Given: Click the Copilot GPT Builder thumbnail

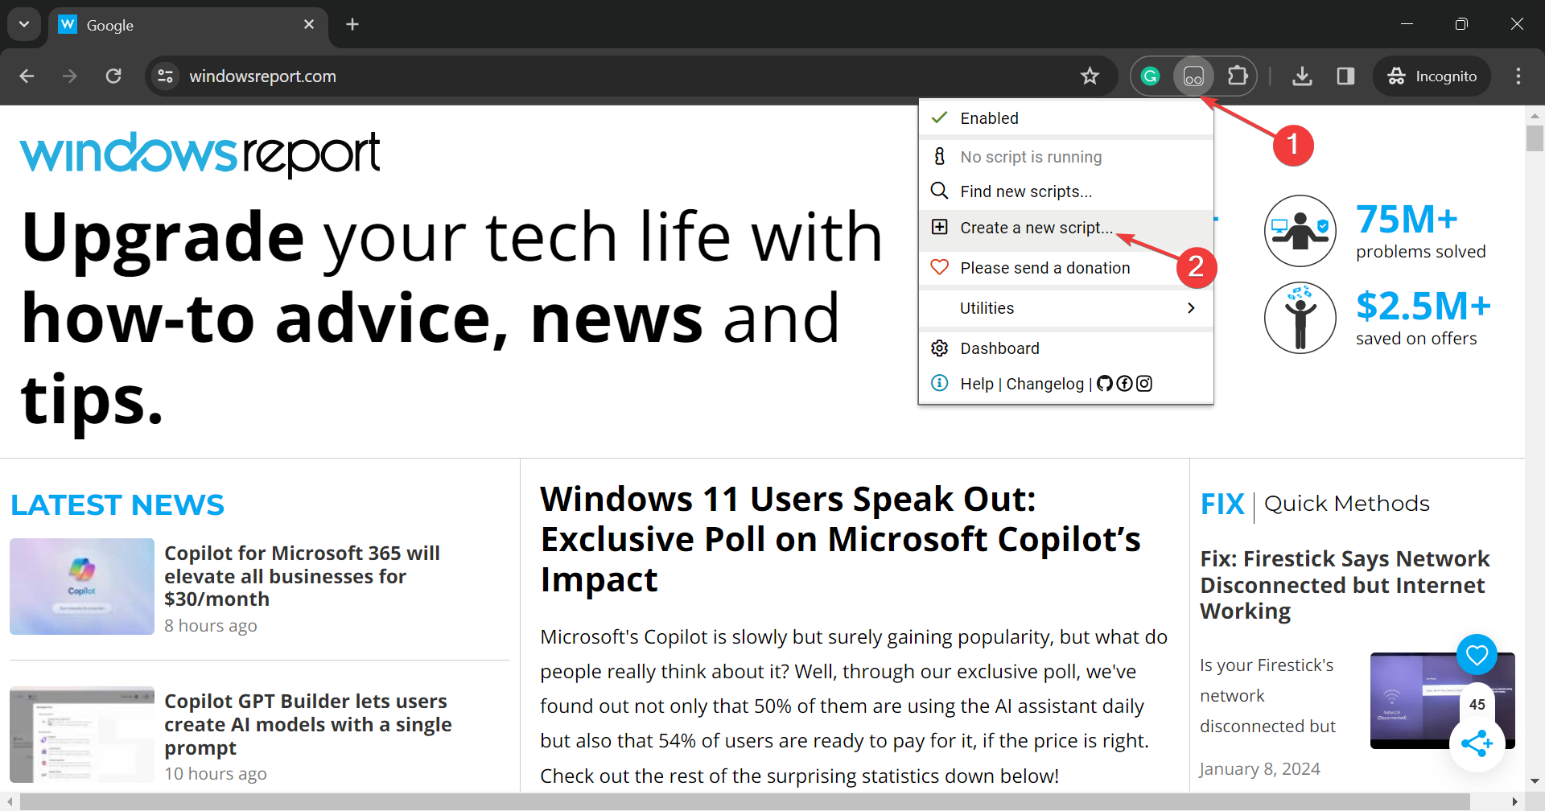Looking at the screenshot, I should tap(82, 735).
